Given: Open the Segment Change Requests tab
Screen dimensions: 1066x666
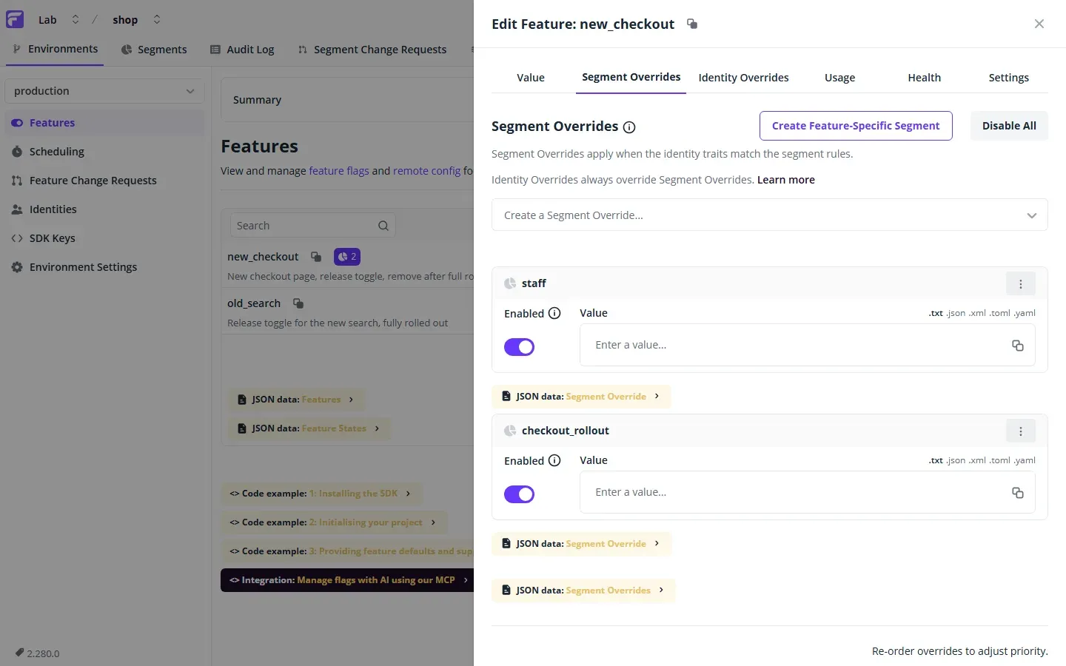Looking at the screenshot, I should coord(372,50).
